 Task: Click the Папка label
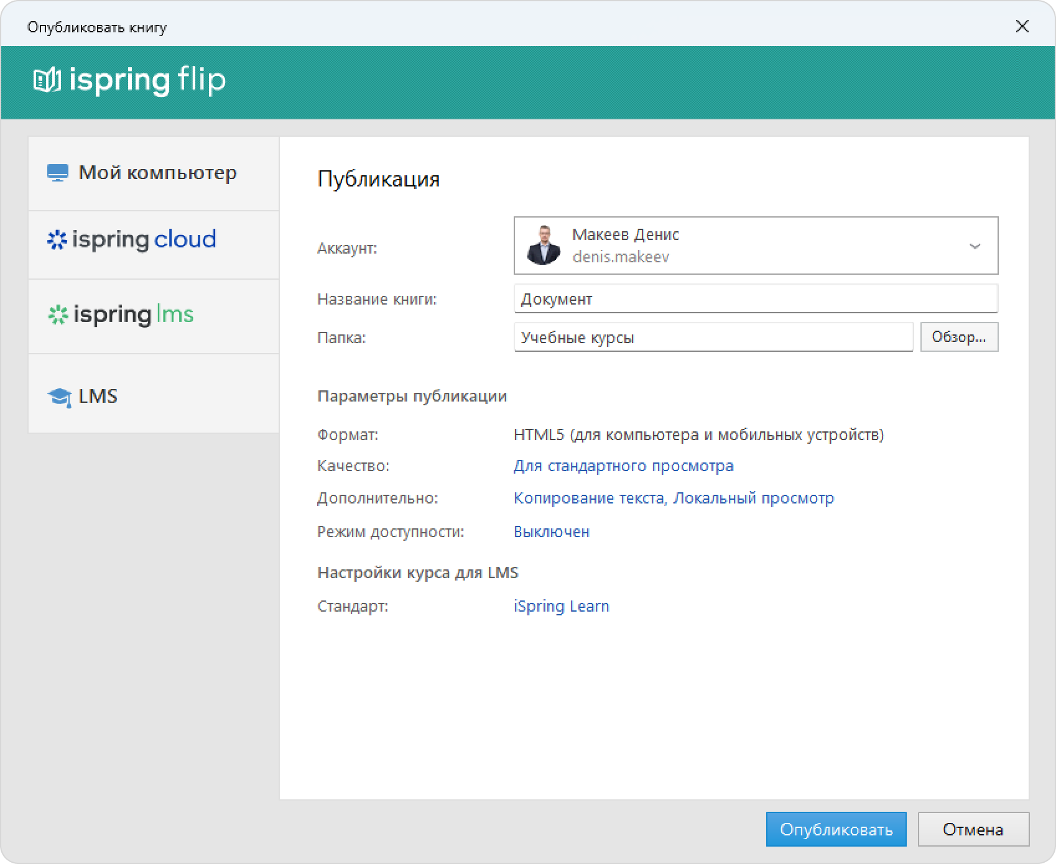(341, 338)
